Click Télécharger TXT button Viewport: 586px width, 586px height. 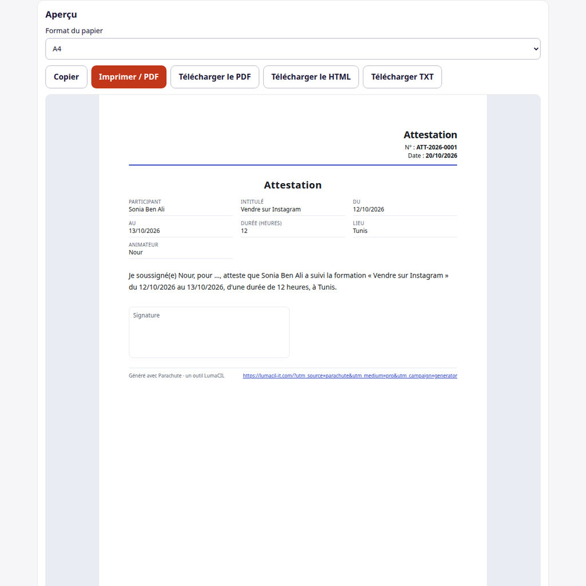(x=402, y=77)
